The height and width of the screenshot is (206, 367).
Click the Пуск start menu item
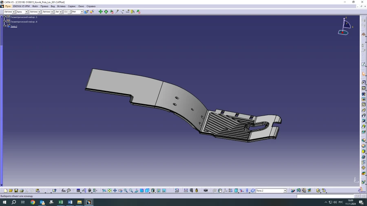(8, 7)
